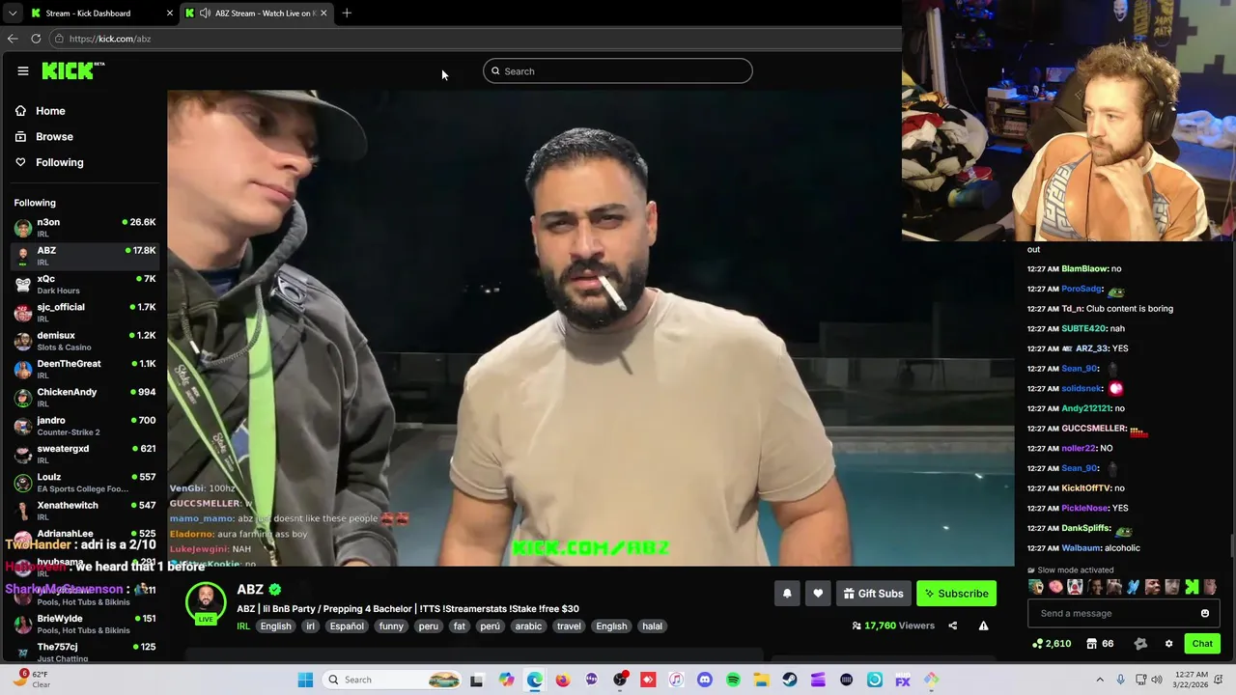Open a new browser tab
This screenshot has width=1236, height=695.
click(347, 14)
